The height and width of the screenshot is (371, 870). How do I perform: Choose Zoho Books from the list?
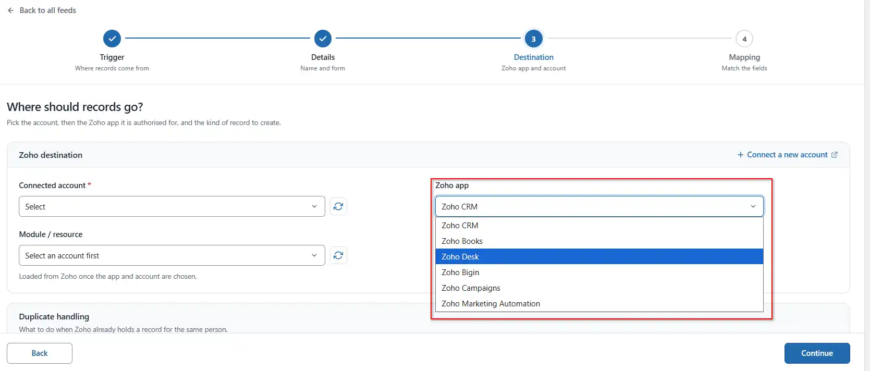(599, 241)
